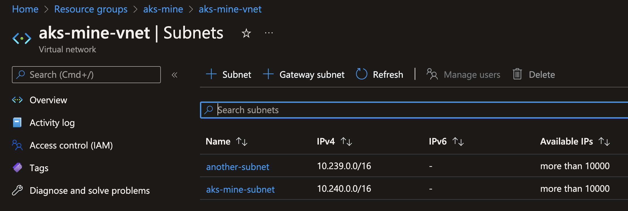Open Activity log page
Image resolution: width=628 pixels, height=211 pixels.
(52, 123)
